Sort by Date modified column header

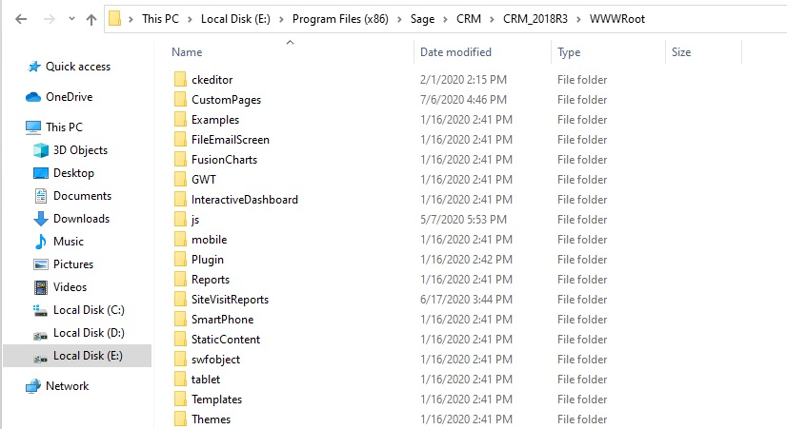[x=455, y=52]
